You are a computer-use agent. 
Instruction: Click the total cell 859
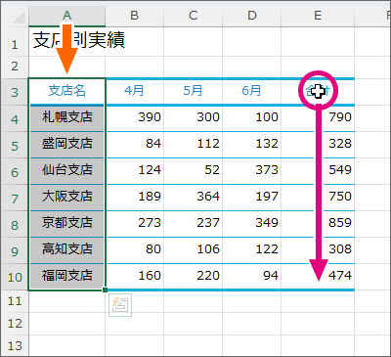[x=318, y=224]
